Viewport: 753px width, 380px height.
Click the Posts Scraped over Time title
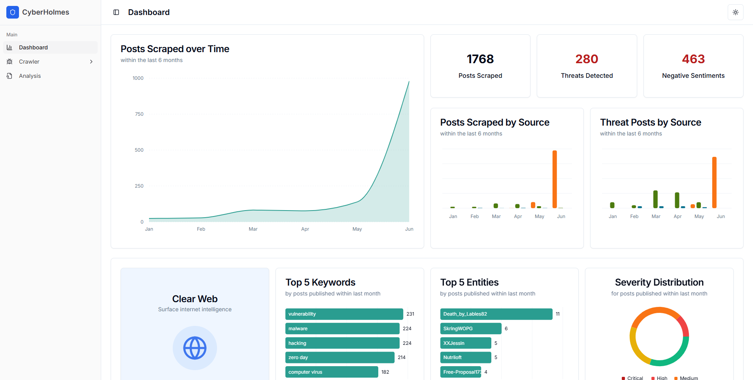pos(175,49)
